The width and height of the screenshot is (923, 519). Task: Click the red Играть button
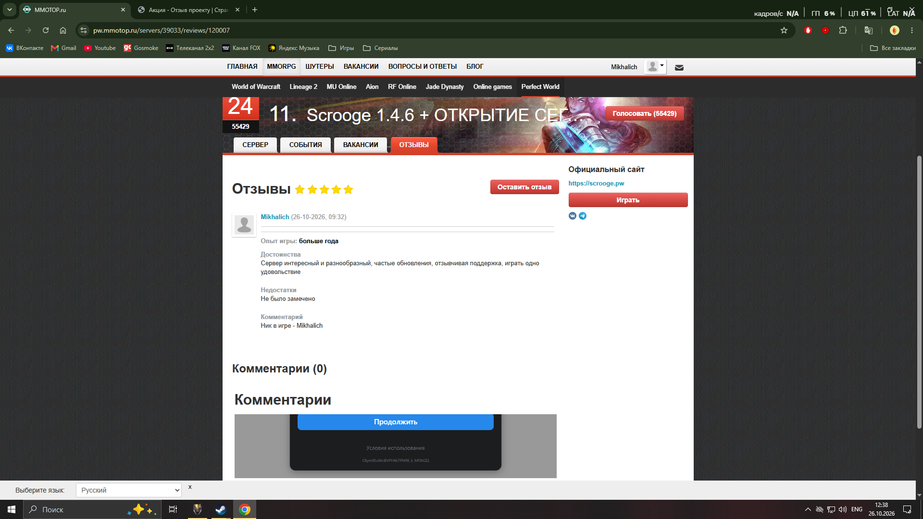628,200
